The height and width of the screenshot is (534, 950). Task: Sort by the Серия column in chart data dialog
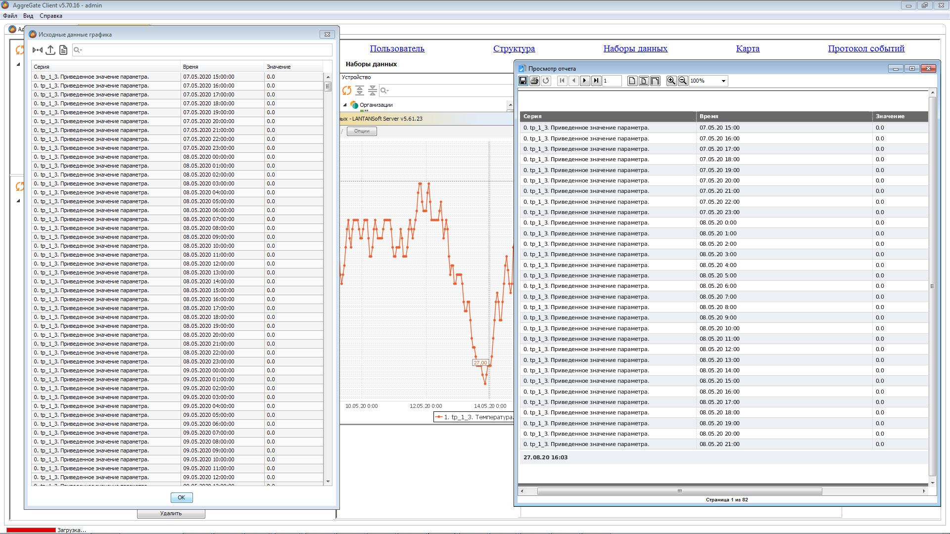tap(106, 67)
